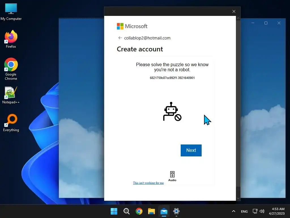Open the network status tray icon
The width and height of the screenshot is (290, 218).
pyautogui.click(x=255, y=211)
